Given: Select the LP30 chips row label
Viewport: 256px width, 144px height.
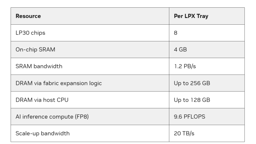Looking at the screenshot, I should [x=28, y=33].
